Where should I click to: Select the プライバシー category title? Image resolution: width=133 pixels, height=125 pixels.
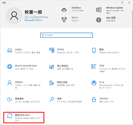pos(104,99)
